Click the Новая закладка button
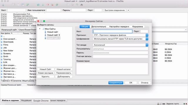The height and width of the screenshot is (105, 188). tap(46, 73)
